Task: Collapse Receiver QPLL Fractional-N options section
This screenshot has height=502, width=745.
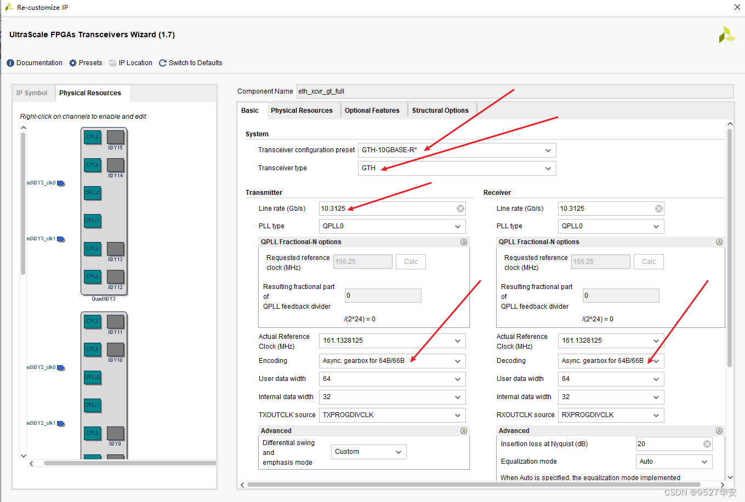Action: [719, 242]
